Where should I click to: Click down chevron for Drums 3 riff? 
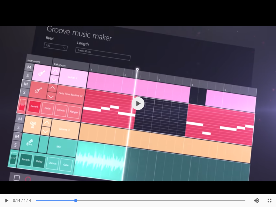click(x=45, y=132)
